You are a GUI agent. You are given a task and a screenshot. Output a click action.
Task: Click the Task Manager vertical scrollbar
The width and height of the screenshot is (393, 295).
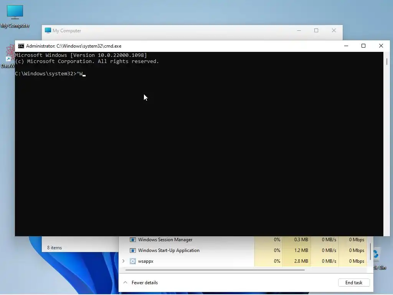[x=370, y=252]
